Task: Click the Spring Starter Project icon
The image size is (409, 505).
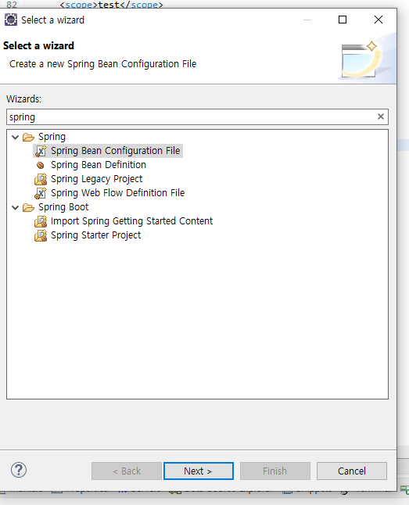Action: coord(41,235)
